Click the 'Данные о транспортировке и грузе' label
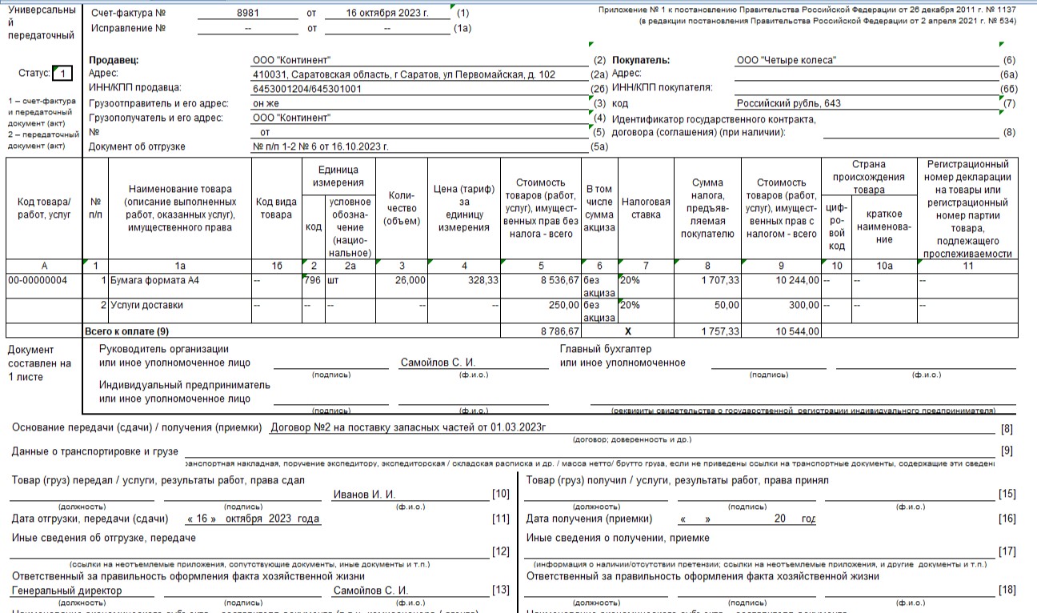 [94, 451]
